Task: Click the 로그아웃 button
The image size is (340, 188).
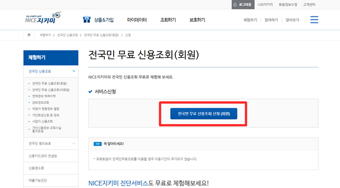Action: tap(243, 4)
